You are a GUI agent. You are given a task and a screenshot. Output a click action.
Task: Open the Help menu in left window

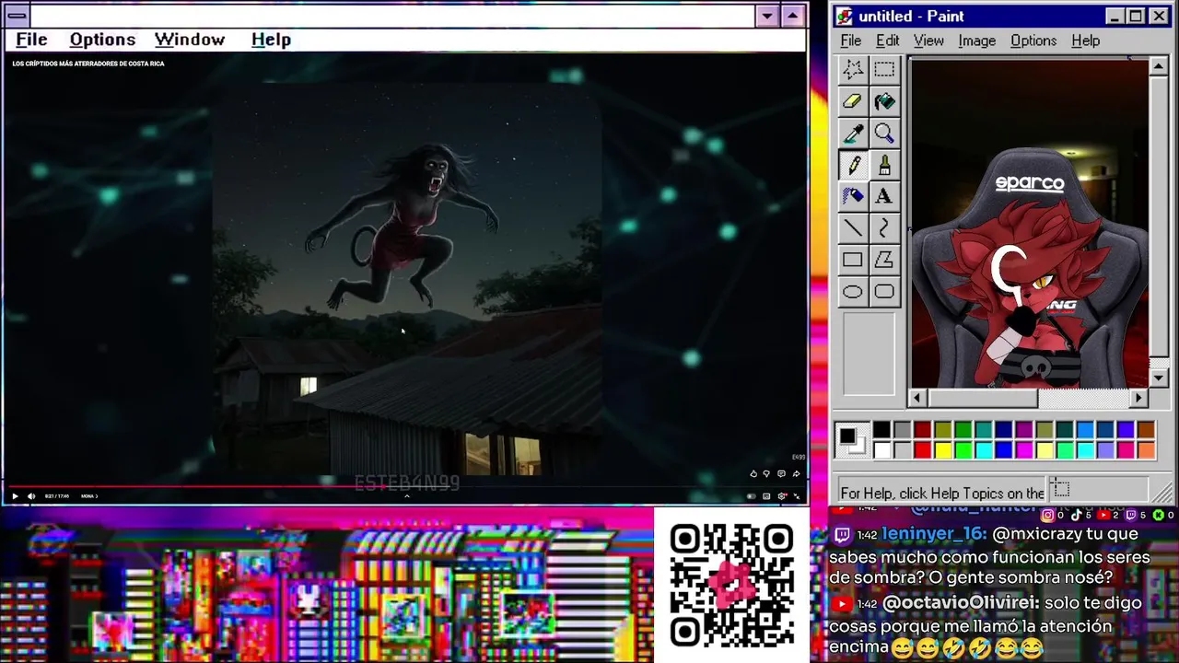271,40
